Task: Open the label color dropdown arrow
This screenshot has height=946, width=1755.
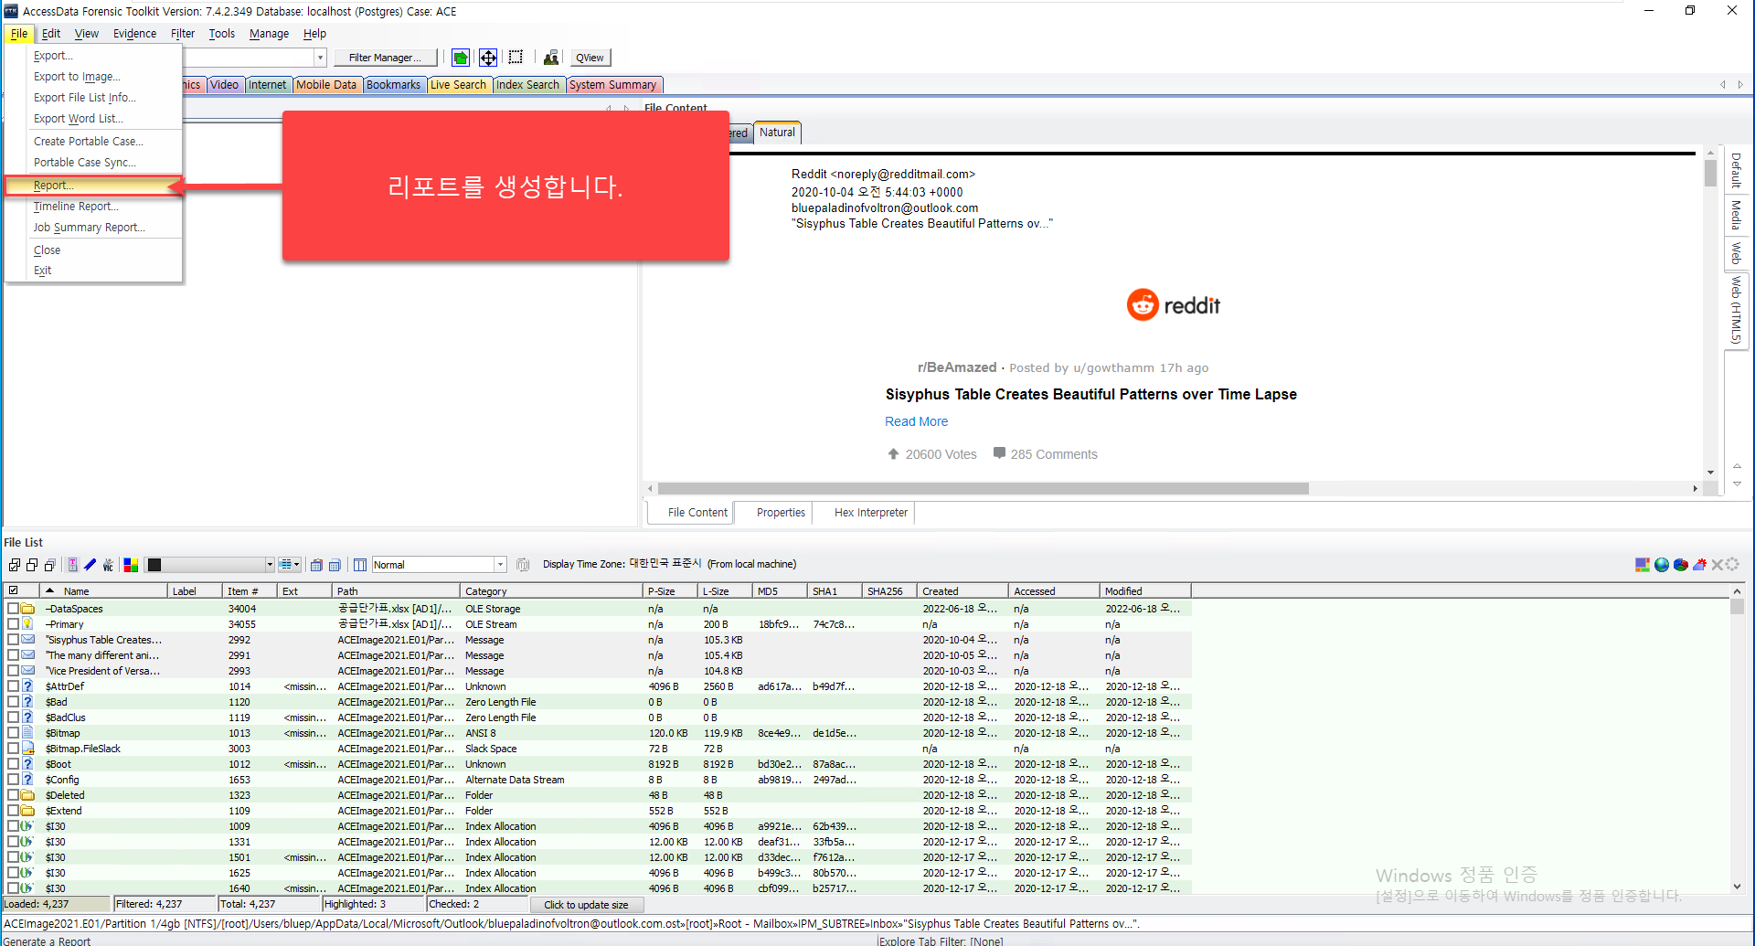Action: pos(270,565)
